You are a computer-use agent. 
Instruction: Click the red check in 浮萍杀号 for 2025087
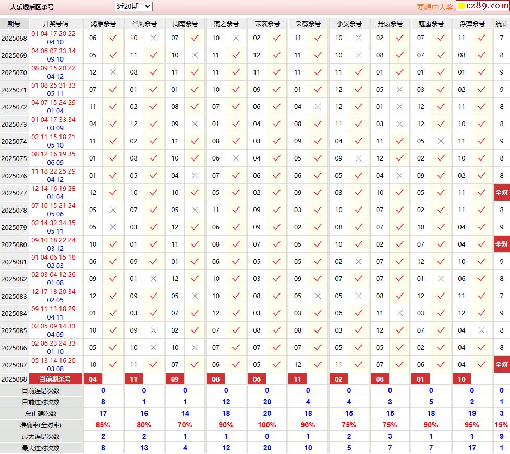click(x=481, y=365)
